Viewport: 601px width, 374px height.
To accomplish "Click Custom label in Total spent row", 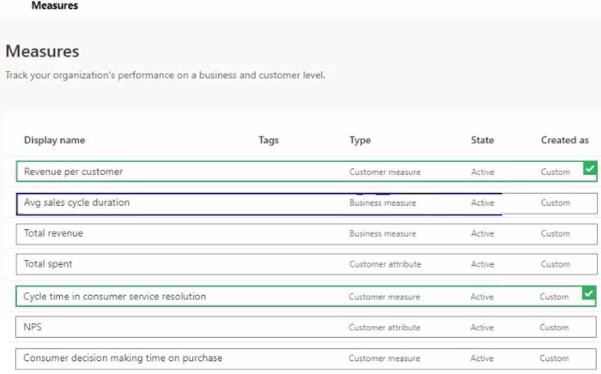I will [555, 264].
